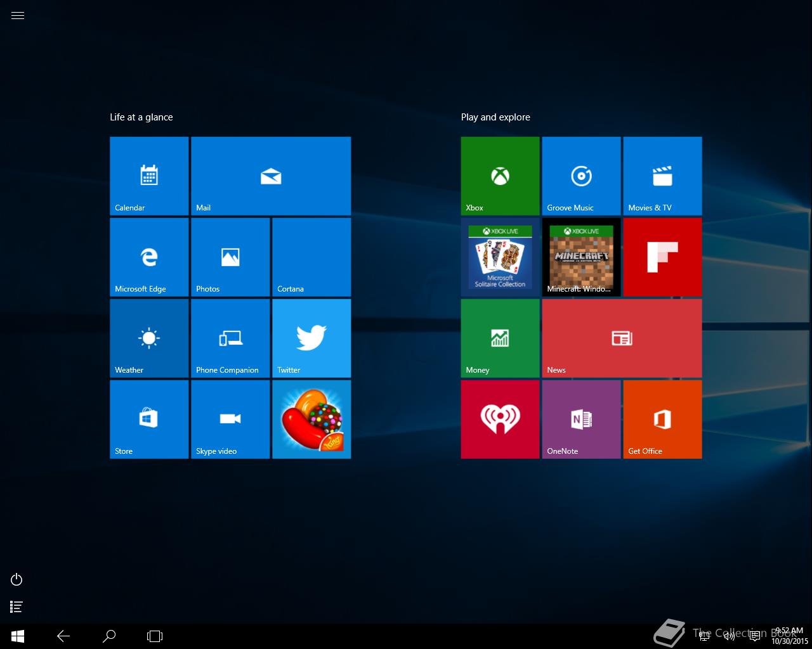Launch Skype video tile

pyautogui.click(x=230, y=420)
